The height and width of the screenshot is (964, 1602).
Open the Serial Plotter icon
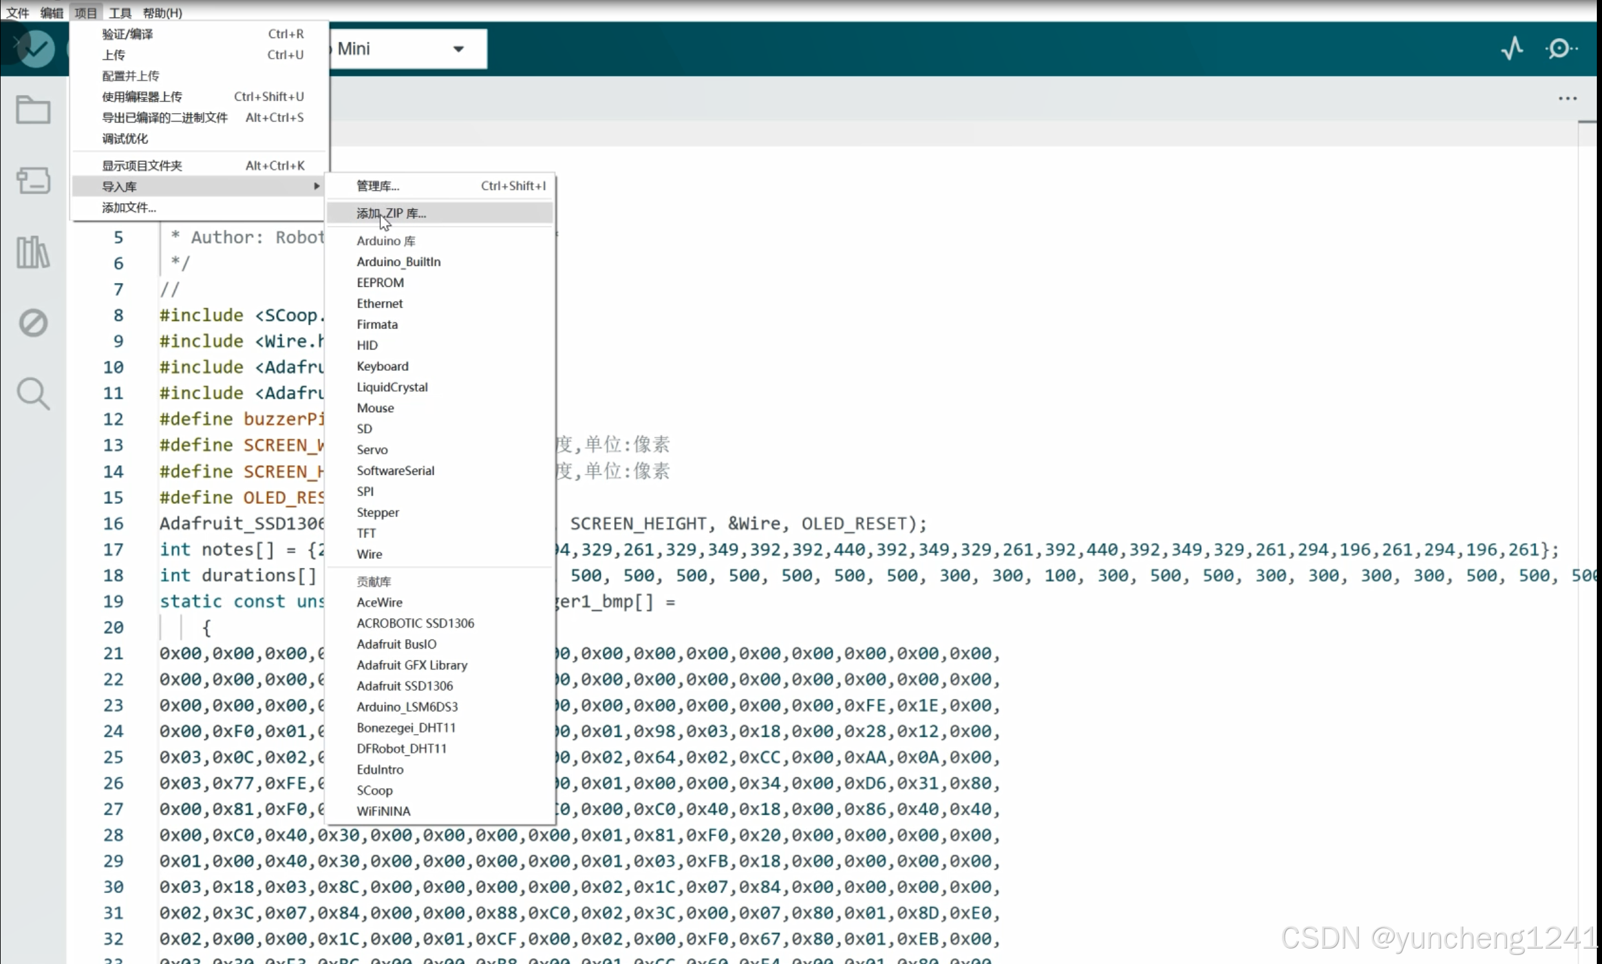coord(1512,48)
